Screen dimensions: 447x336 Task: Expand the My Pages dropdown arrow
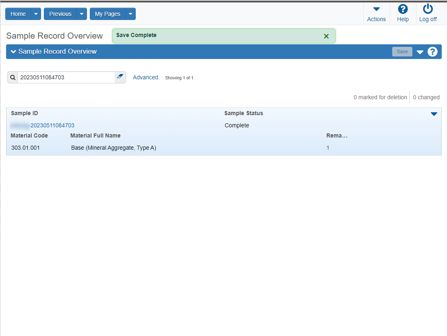point(130,14)
